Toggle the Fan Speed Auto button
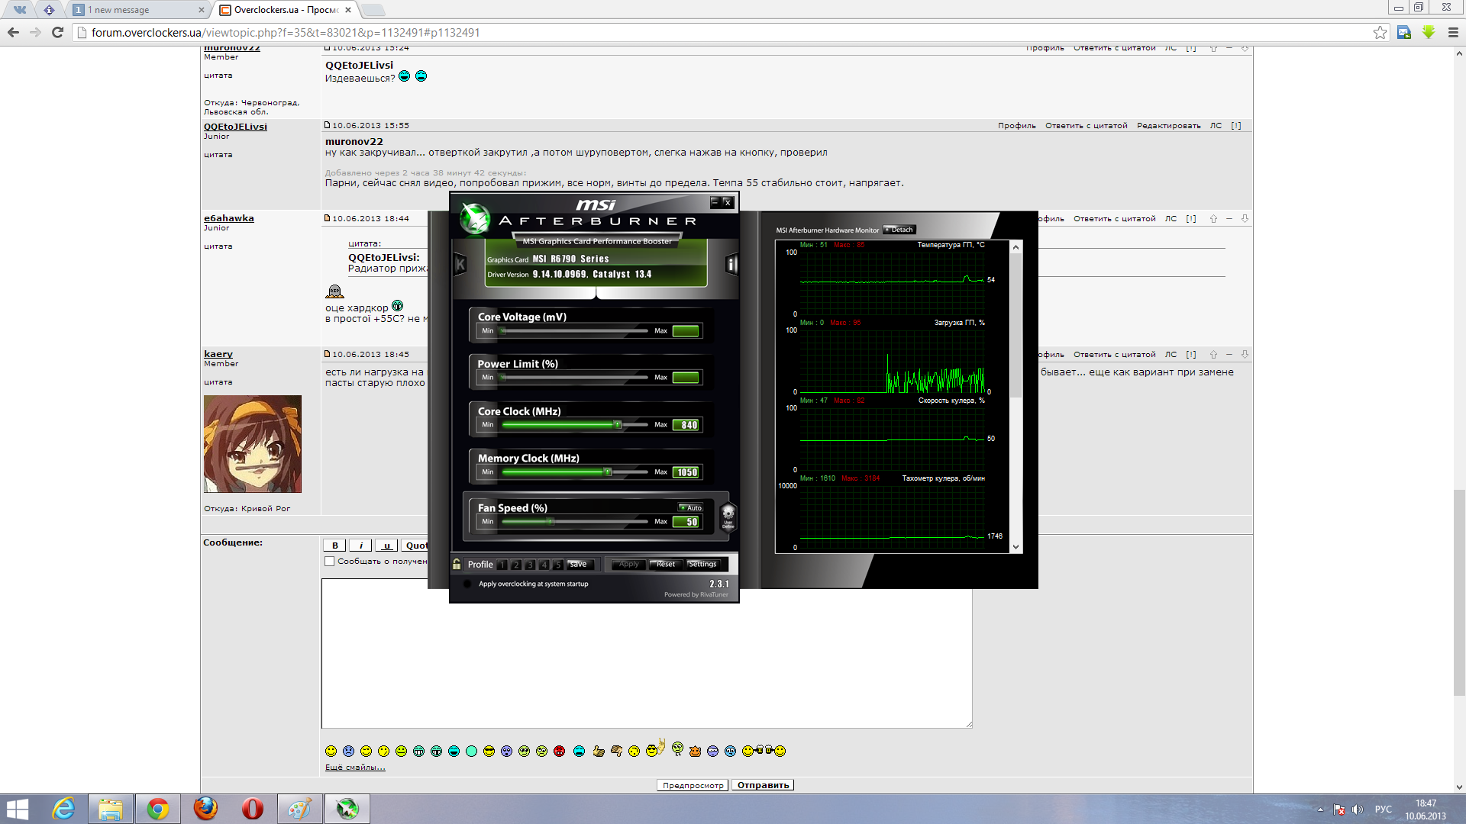1466x824 pixels. tap(690, 507)
